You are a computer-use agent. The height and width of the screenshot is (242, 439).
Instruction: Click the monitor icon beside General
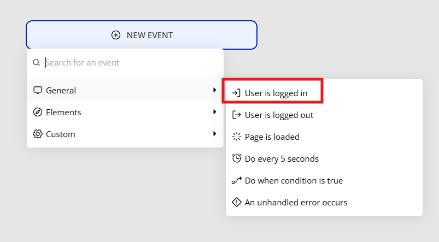click(38, 90)
